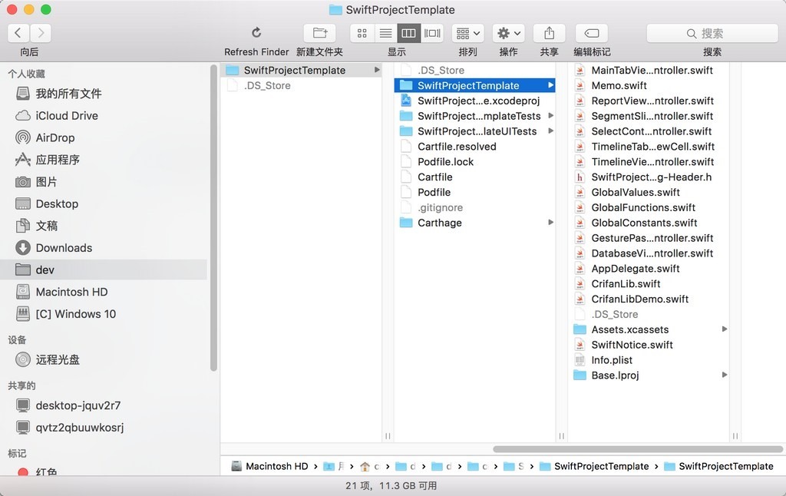Switch to list view
The height and width of the screenshot is (496, 786).
tap(385, 33)
